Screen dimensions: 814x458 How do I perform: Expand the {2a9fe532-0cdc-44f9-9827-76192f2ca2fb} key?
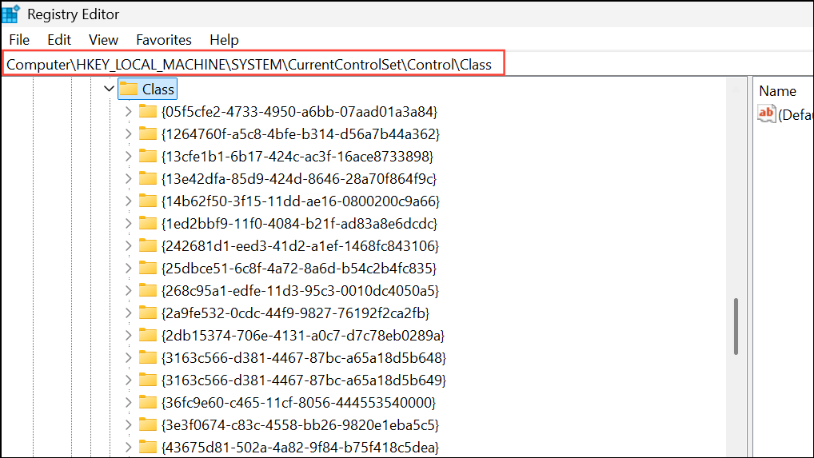[128, 313]
